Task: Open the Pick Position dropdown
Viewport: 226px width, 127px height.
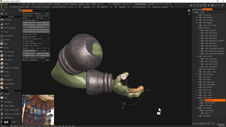Action: (x=43, y=51)
